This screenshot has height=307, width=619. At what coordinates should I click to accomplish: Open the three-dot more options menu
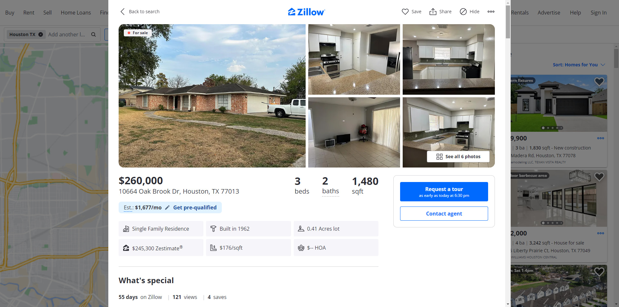491,12
